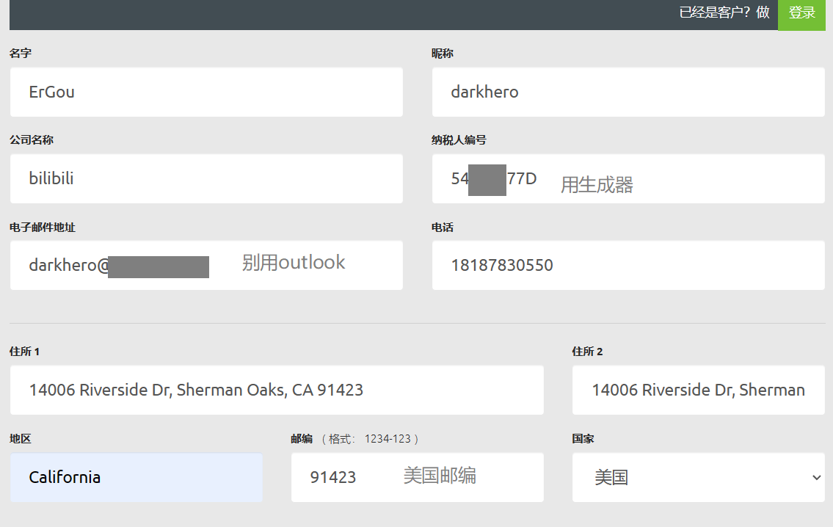Select the 地区 field containing California
The image size is (833, 527).
point(136,478)
